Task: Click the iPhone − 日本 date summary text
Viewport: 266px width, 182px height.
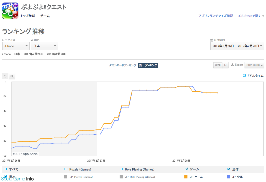Action: point(34,54)
